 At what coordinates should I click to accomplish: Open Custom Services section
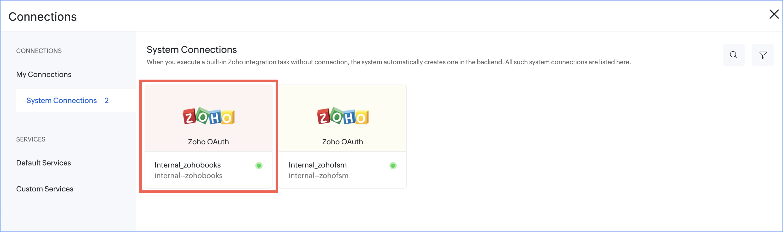(x=45, y=189)
